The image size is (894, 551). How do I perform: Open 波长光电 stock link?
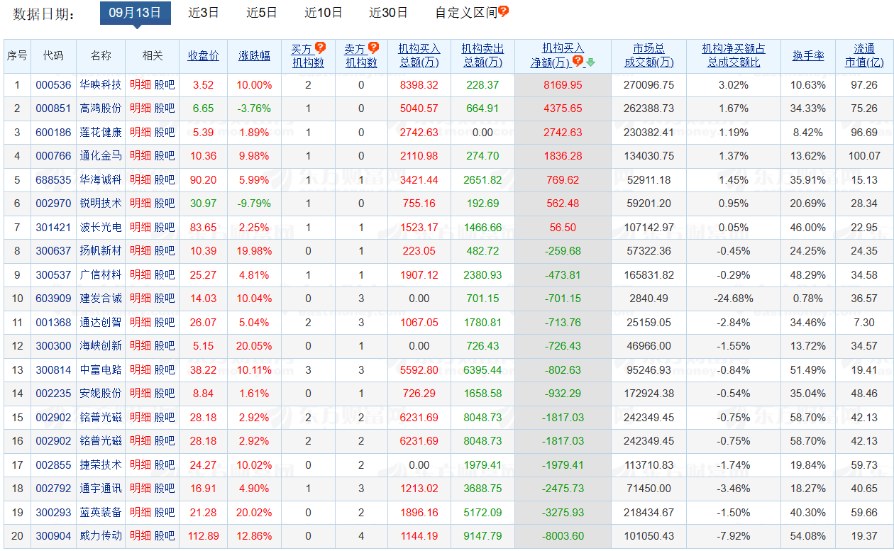(101, 227)
